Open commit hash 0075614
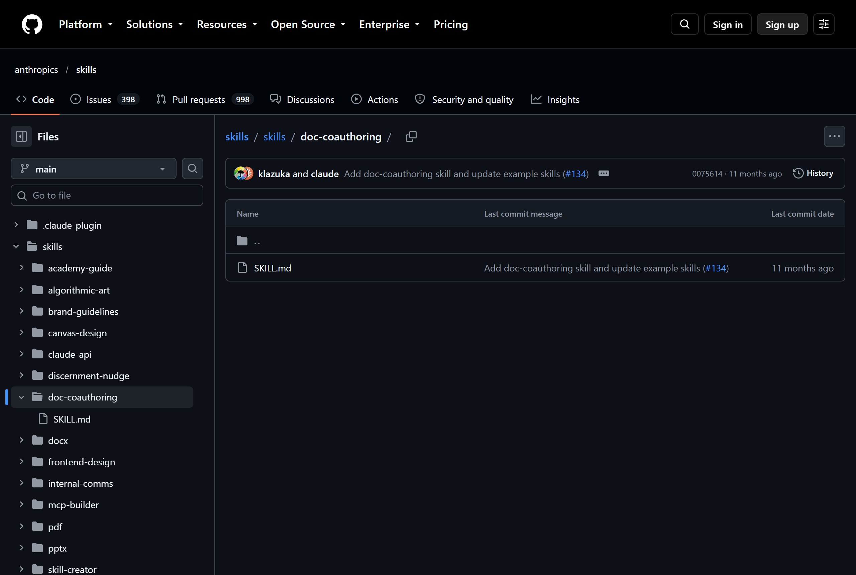856x575 pixels. click(x=707, y=174)
